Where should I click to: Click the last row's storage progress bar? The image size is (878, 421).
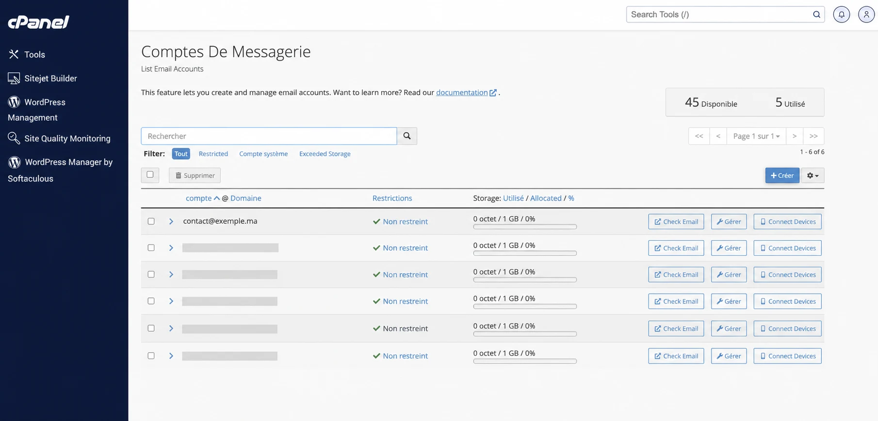[x=525, y=361]
